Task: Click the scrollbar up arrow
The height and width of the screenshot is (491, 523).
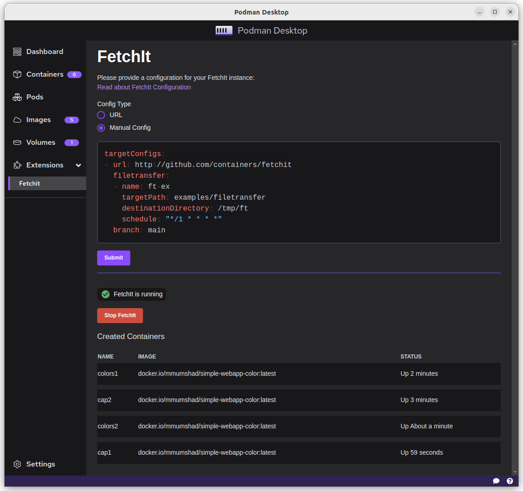Action: [515, 44]
